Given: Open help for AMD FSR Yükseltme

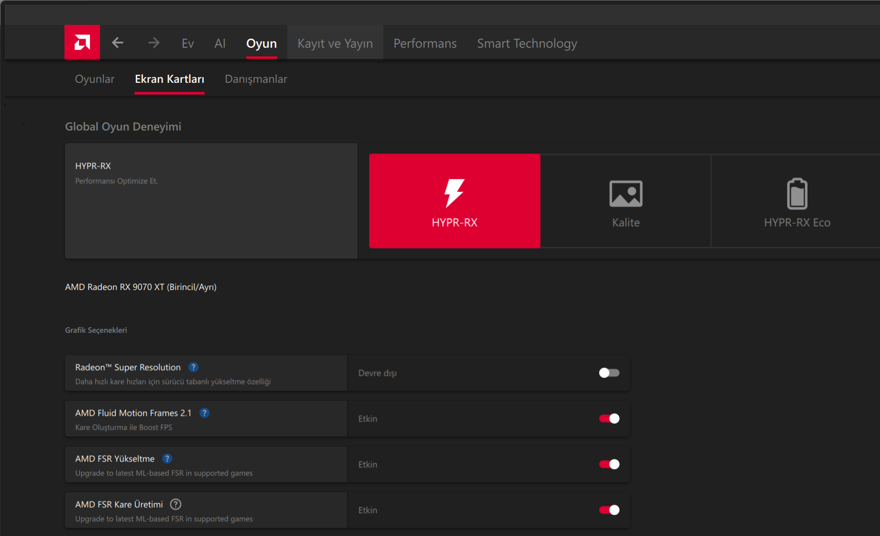Looking at the screenshot, I should click(x=167, y=458).
